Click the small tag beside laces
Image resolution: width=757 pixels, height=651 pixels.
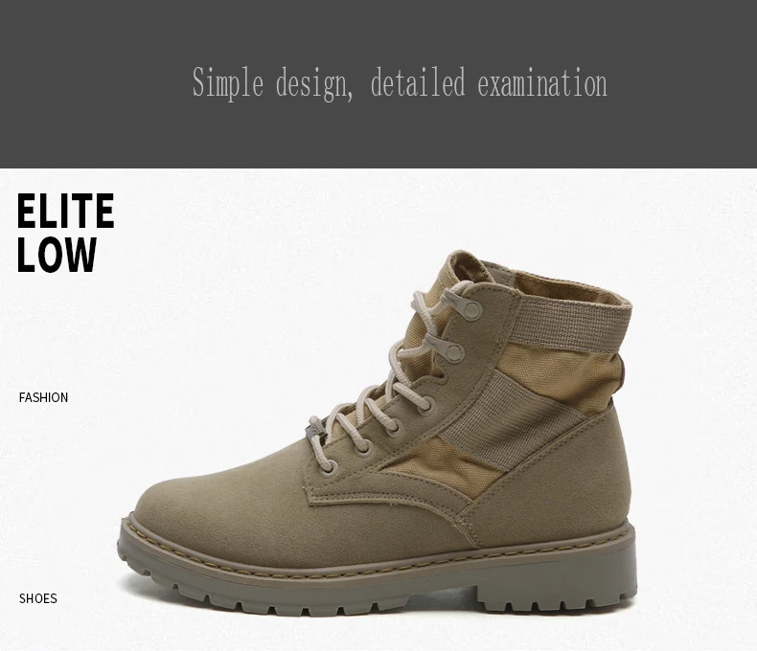pos(314,429)
